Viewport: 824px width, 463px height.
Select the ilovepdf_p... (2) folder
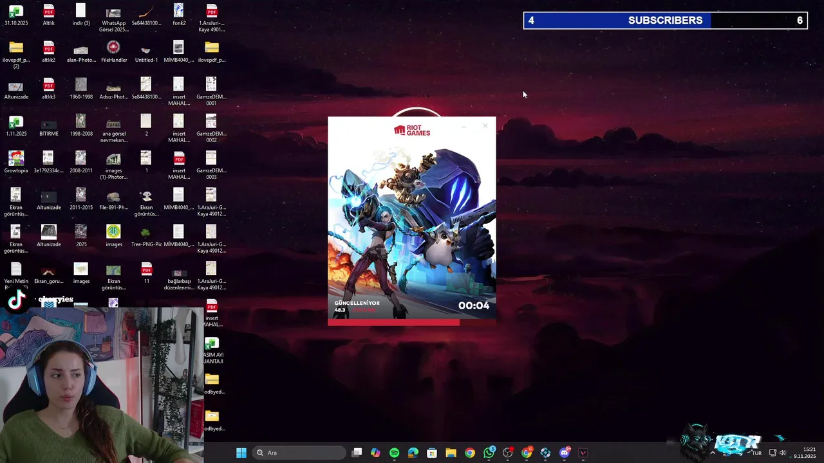point(16,55)
